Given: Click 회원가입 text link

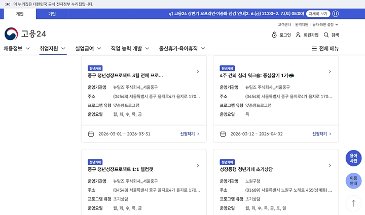Looking at the screenshot, I should [x=311, y=35].
